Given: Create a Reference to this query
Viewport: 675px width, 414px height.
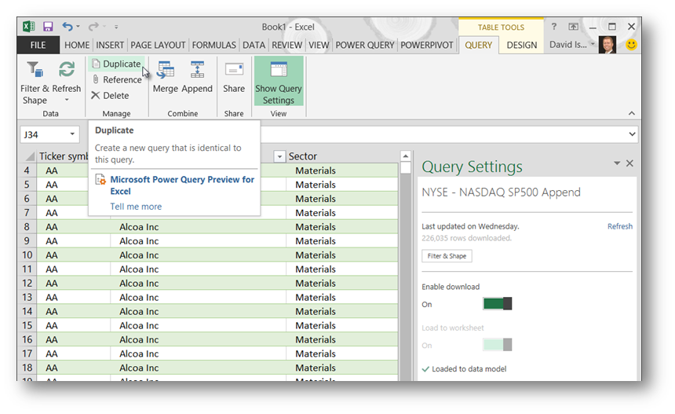Looking at the screenshot, I should point(117,79).
